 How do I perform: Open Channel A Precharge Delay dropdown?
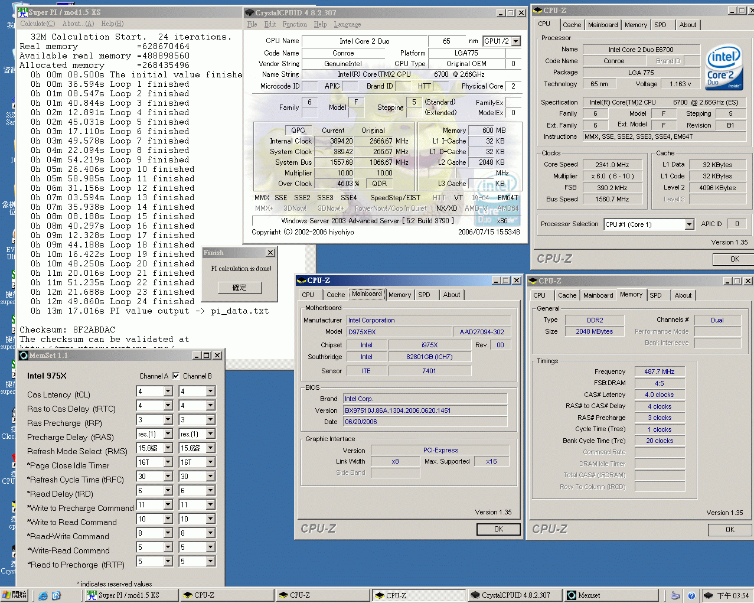click(x=168, y=433)
